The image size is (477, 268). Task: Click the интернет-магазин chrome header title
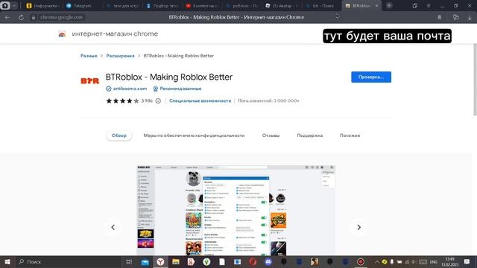click(115, 33)
